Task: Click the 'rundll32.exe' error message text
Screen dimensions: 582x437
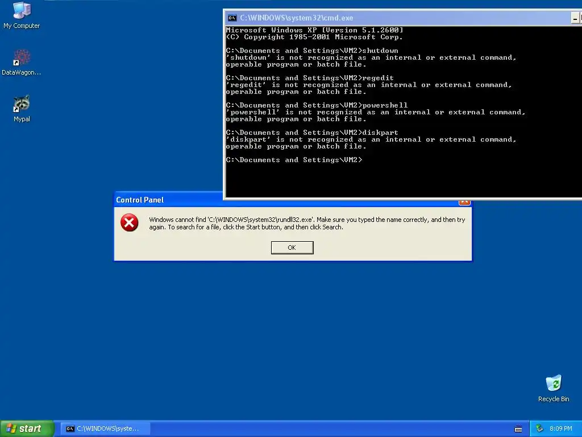Action: (307, 223)
